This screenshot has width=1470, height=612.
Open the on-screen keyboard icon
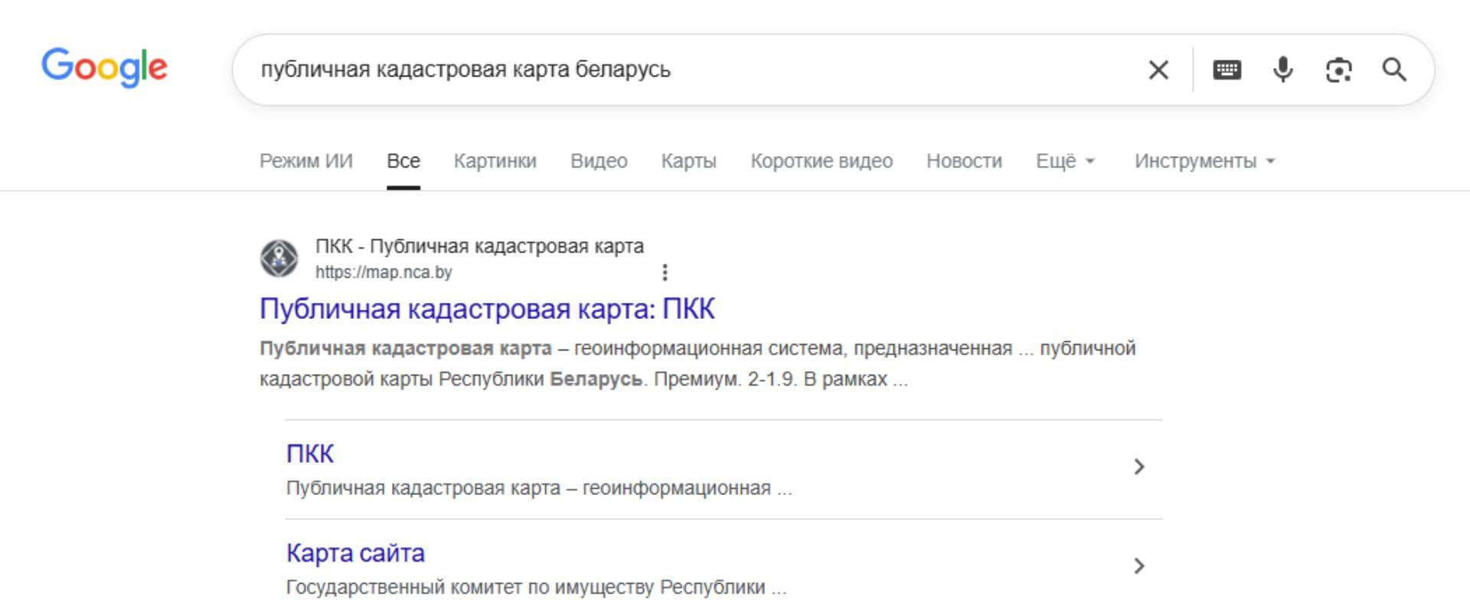pos(1227,70)
